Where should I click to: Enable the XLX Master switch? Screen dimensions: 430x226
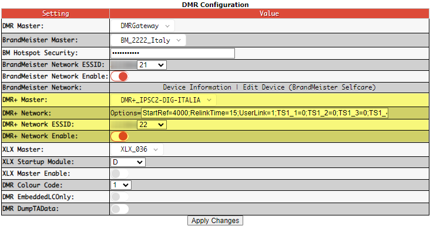click(x=120, y=173)
